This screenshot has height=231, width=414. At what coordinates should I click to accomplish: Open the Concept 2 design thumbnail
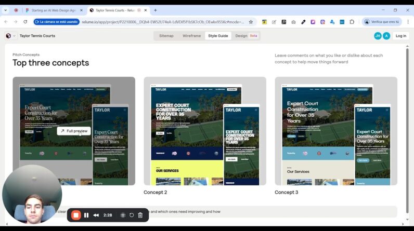[x=205, y=131]
